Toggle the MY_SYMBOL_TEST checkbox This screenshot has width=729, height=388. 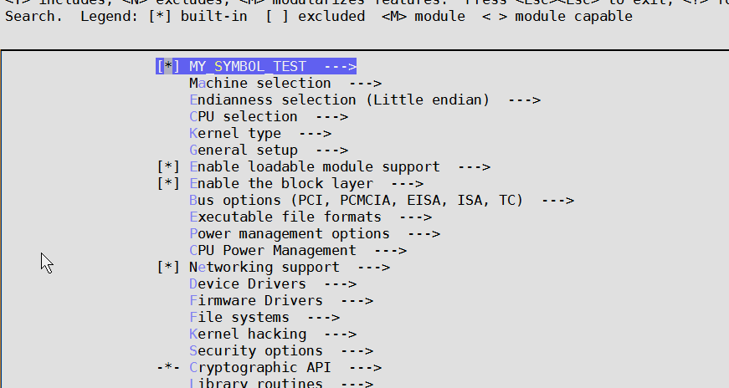168,67
